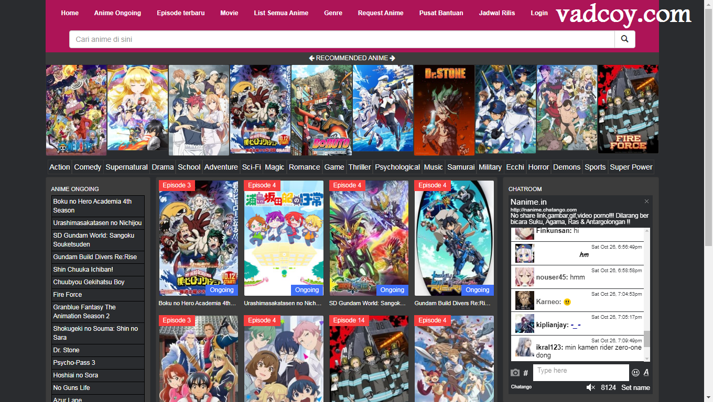The image size is (713, 402).
Task: Click kiplianjay's chat avatar
Action: (x=525, y=323)
